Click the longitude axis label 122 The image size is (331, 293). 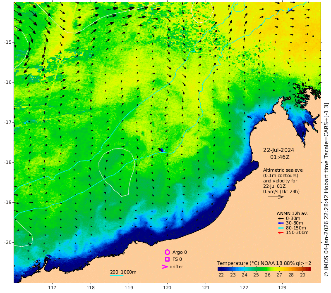[244, 288]
